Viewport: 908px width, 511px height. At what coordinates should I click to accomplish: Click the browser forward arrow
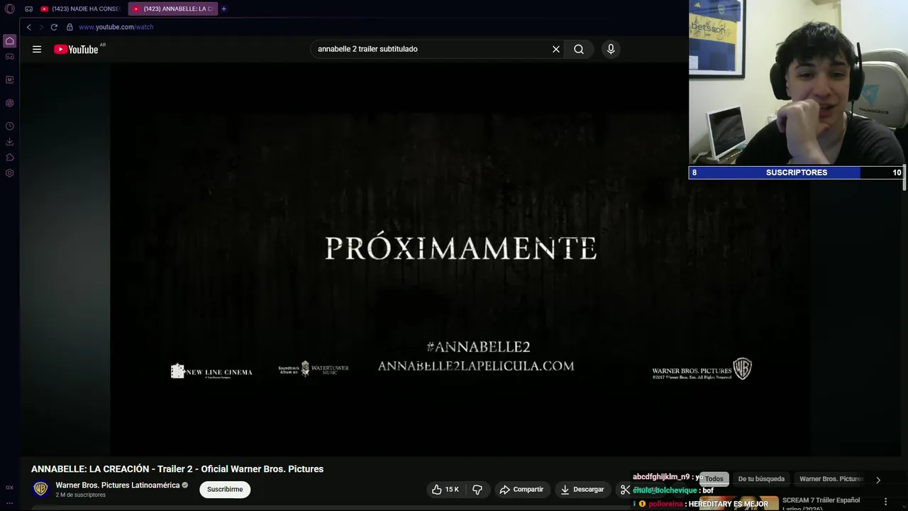point(41,27)
